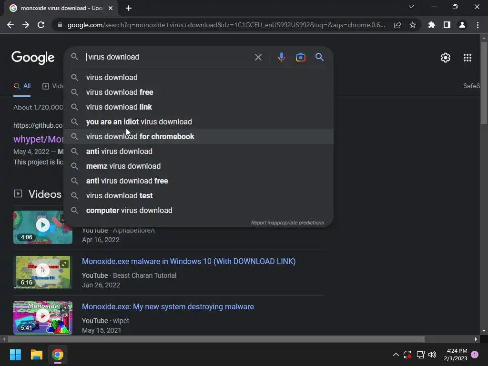Click the address bar URL
Viewport: 488px width, 366px height.
click(226, 25)
